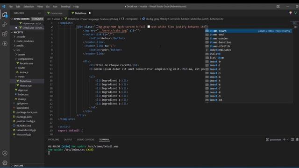Click the terminal input cursor line
The height and width of the screenshot is (168, 299).
pos(49,153)
